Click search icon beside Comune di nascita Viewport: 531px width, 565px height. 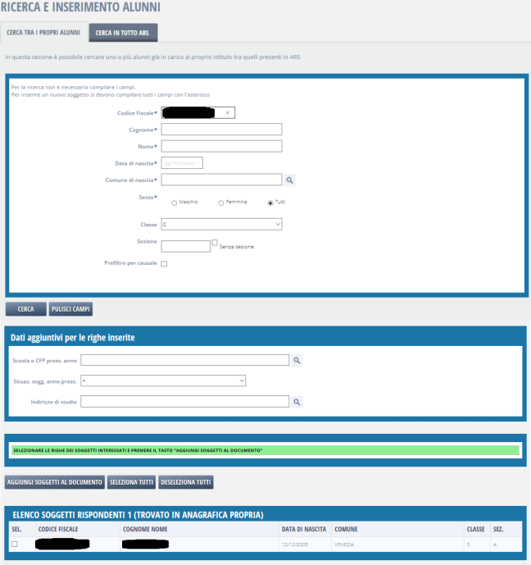tap(289, 180)
